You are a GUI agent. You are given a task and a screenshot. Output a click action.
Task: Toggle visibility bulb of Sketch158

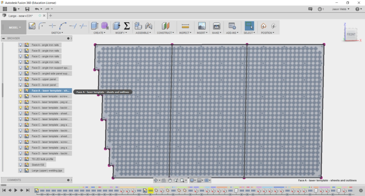tap(21, 165)
